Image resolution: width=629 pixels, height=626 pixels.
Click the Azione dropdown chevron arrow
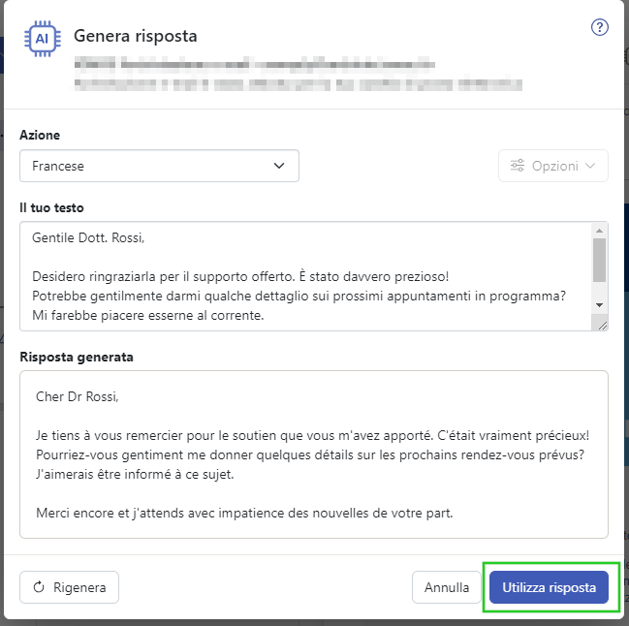tap(279, 166)
